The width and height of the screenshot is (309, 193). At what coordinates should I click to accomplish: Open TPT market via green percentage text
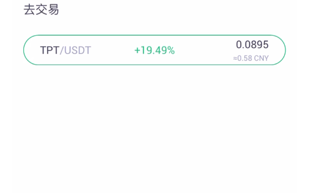coord(154,50)
